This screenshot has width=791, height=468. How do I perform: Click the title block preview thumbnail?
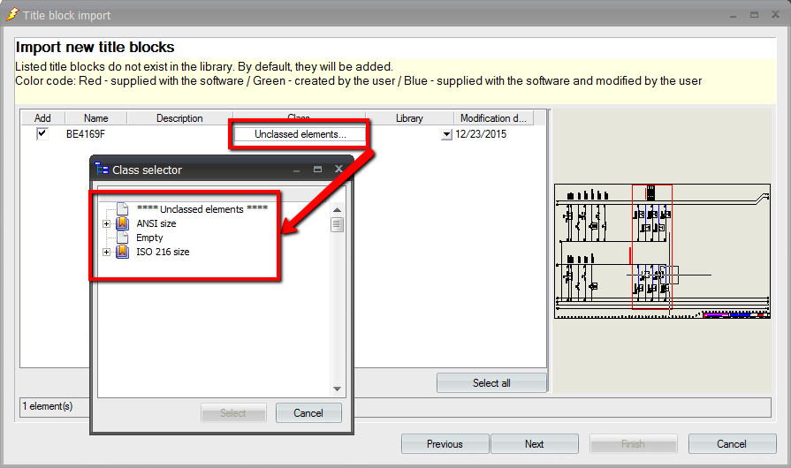click(x=662, y=251)
